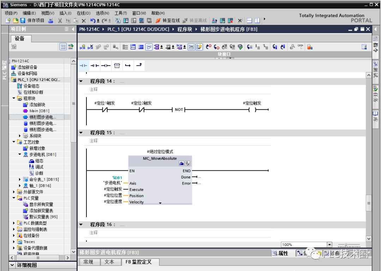
Task: Open the 编辑(E) menu
Action: [29, 13]
